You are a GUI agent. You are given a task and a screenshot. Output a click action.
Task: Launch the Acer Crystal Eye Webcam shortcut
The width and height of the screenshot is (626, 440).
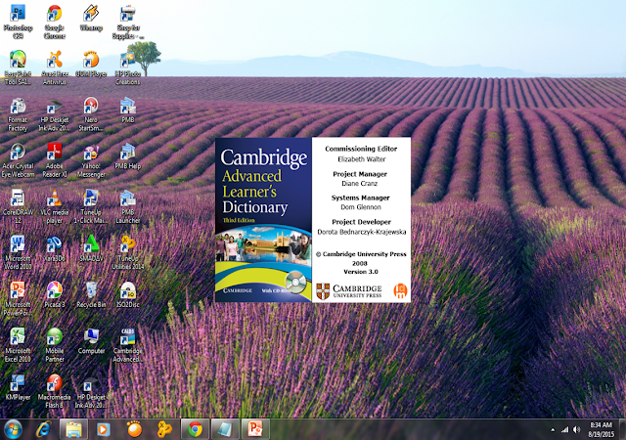click(18, 161)
